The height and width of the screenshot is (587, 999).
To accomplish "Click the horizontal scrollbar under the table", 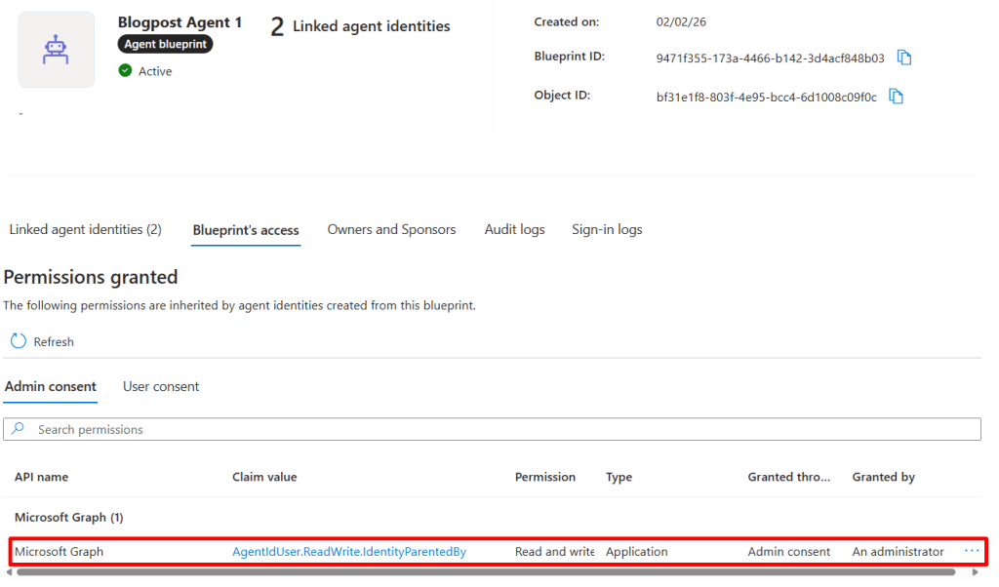I will pyautogui.click(x=488, y=572).
